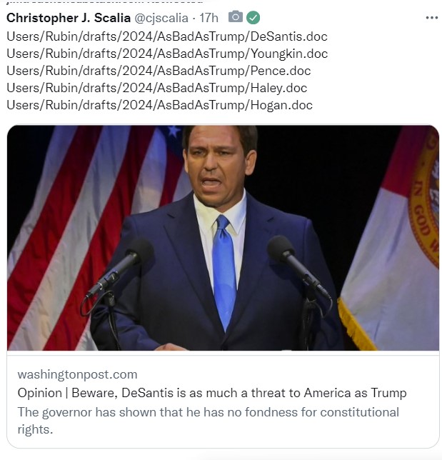
Task: Open Christopher J. Scalia's profile name
Action: tap(69, 18)
